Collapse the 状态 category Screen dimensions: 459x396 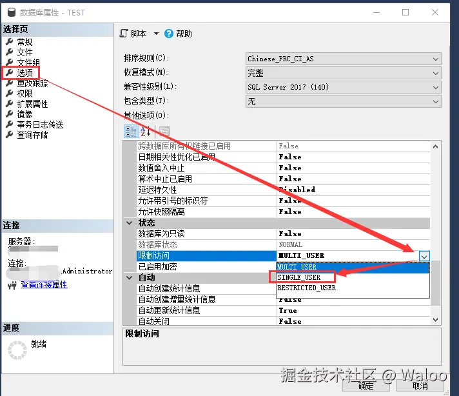[129, 223]
